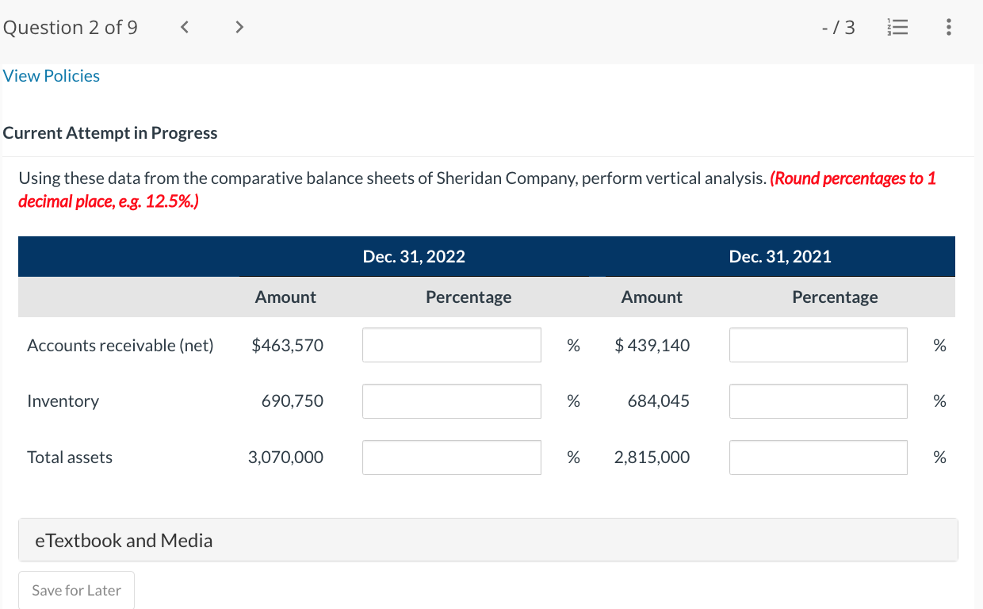Open the question list icon
Viewport: 983px width, 609px height.
click(x=900, y=29)
